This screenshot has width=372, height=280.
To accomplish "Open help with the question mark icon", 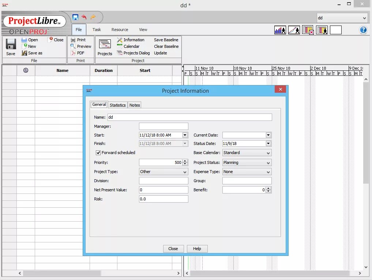I will coord(363,30).
